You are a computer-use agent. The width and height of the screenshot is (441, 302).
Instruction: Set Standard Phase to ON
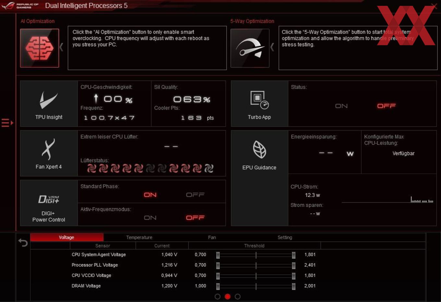[150, 195]
